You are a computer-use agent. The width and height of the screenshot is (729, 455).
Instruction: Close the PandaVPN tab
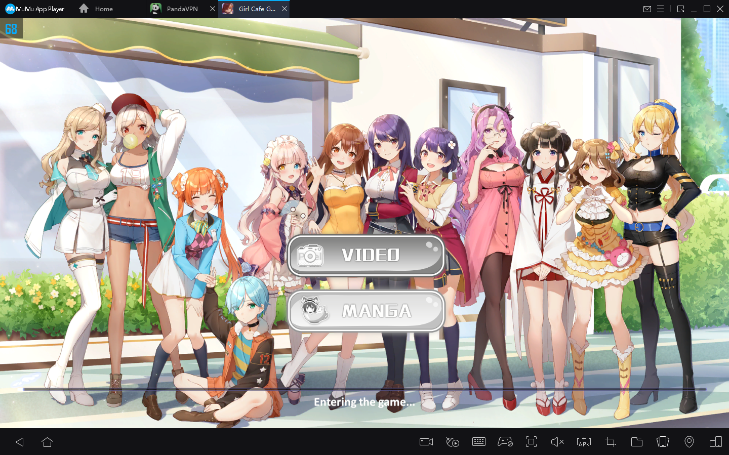[213, 9]
